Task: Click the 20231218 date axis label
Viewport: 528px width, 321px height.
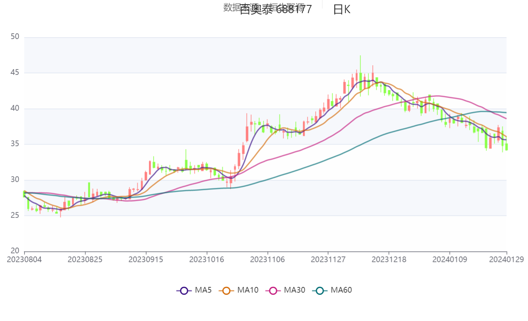Action: [x=389, y=260]
